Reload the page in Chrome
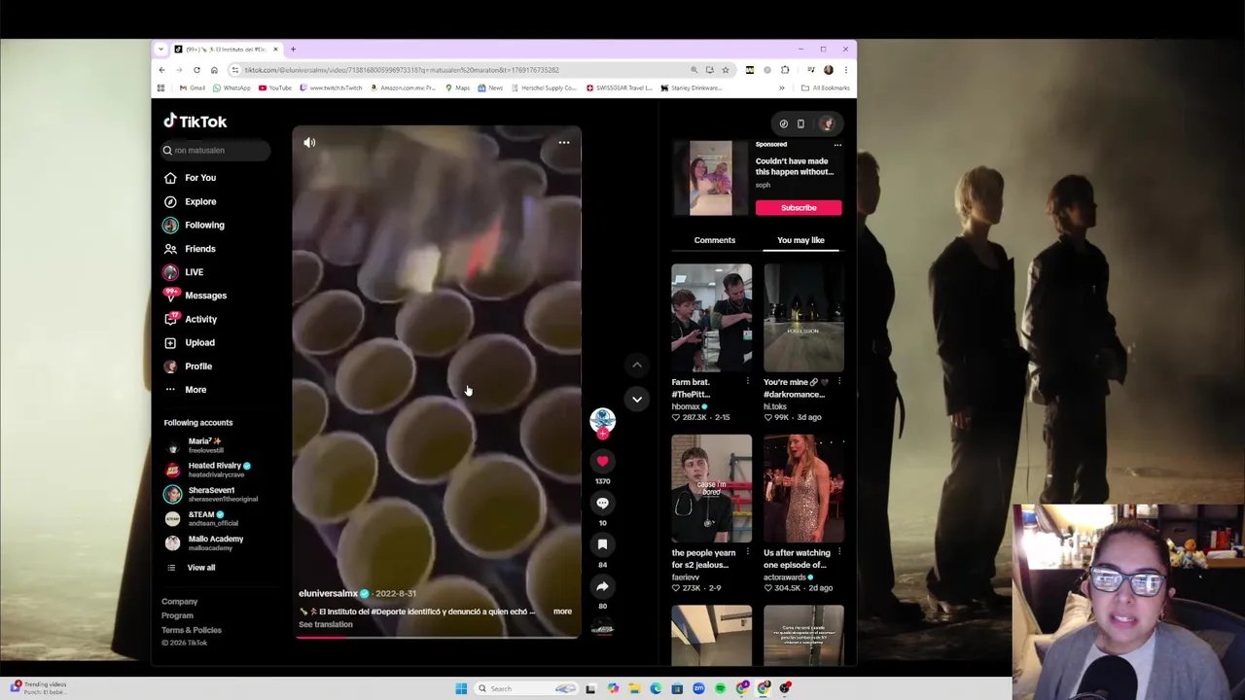The width and height of the screenshot is (1245, 700). pos(196,70)
